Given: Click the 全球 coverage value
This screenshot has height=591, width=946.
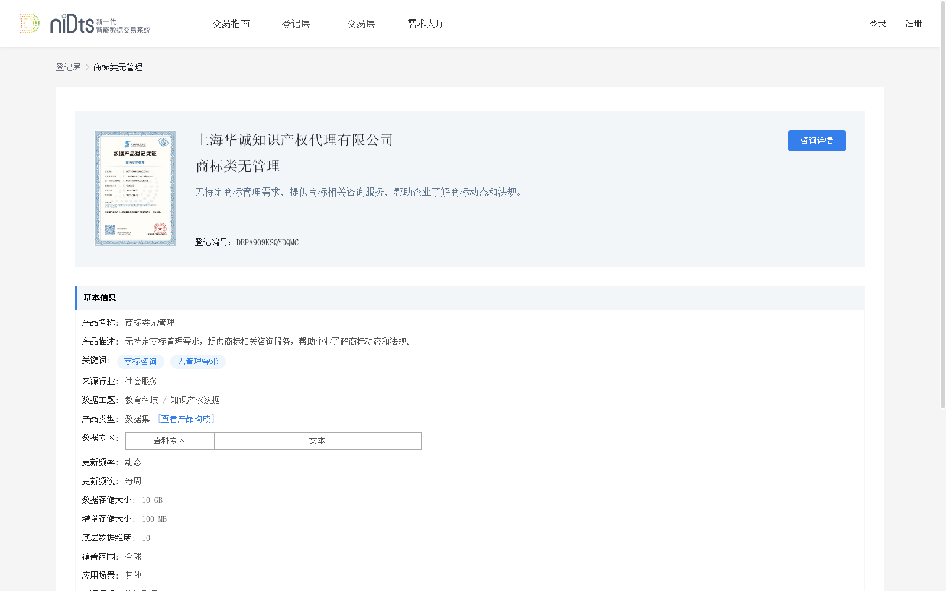Looking at the screenshot, I should 133,557.
